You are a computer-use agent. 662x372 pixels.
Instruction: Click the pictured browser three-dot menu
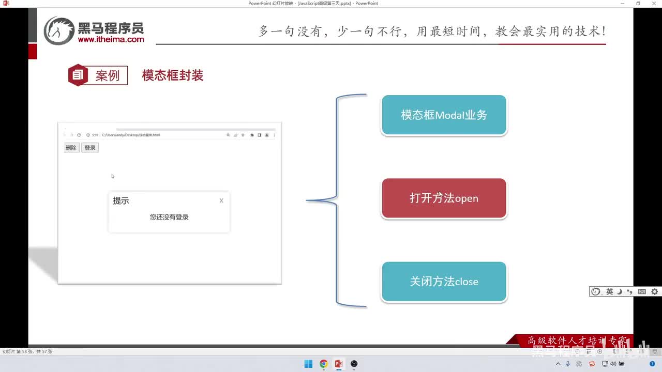[x=274, y=135]
